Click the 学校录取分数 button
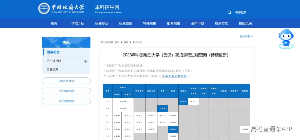300x140 pixels. pos(66,91)
